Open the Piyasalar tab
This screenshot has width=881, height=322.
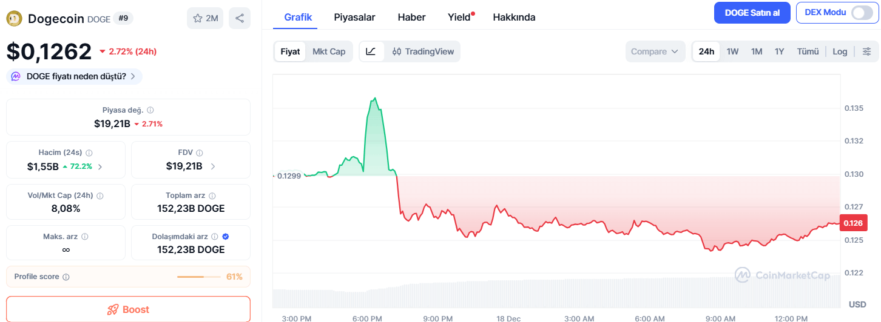[x=354, y=17]
